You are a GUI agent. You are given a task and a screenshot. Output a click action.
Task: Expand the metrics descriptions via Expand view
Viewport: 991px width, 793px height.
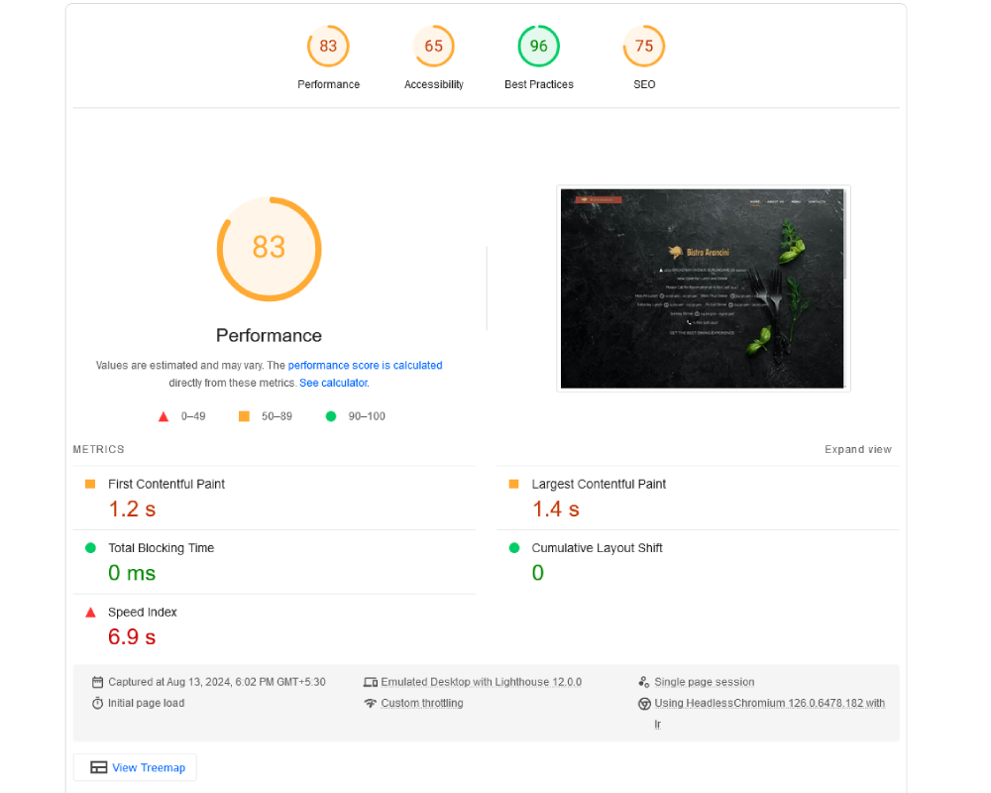pos(858,449)
